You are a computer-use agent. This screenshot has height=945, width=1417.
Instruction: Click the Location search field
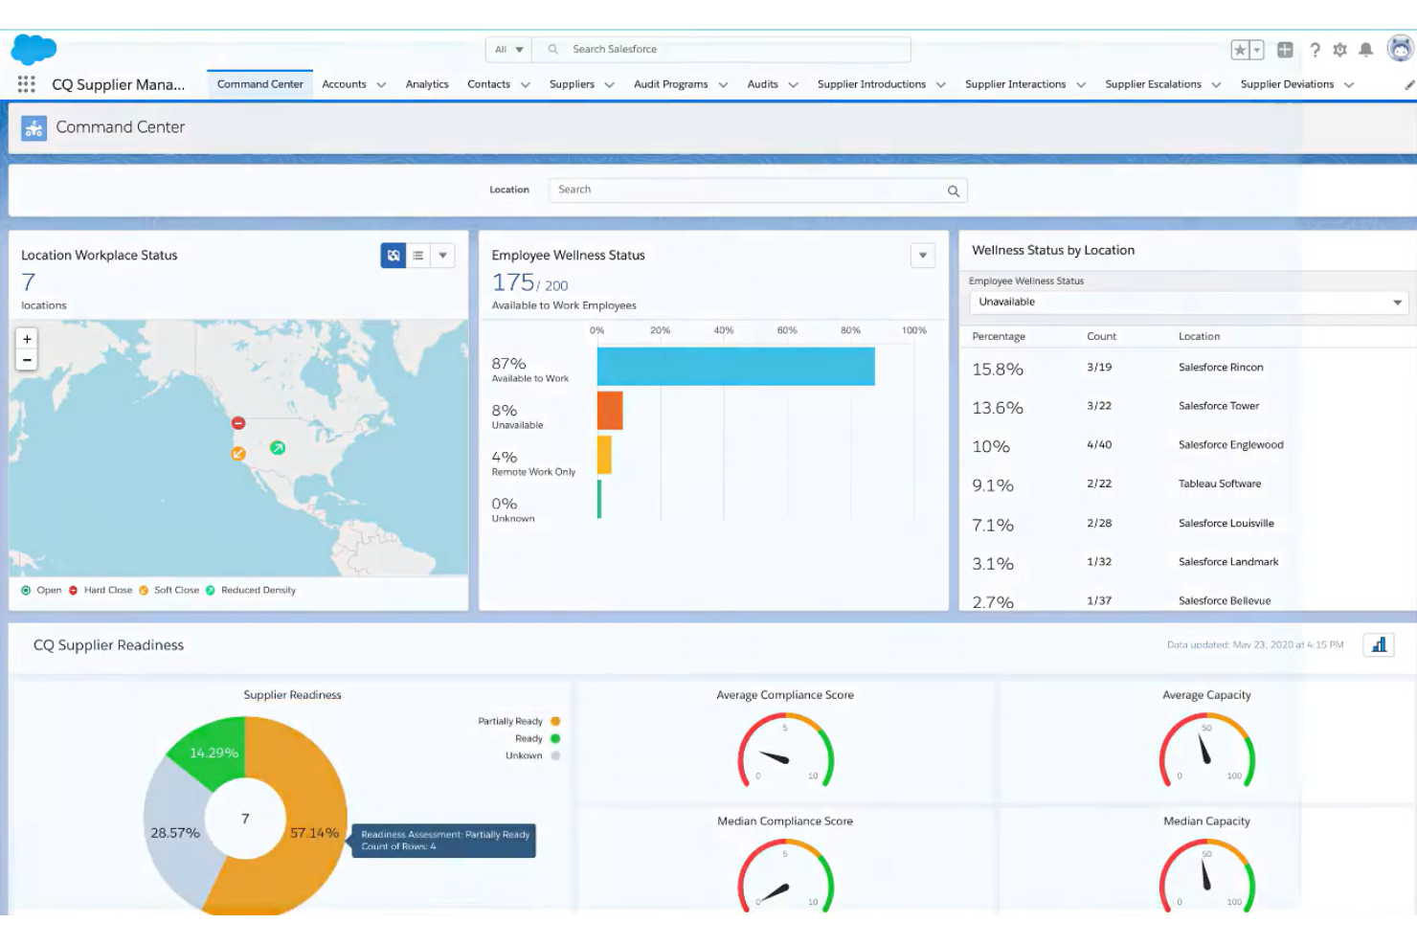tap(756, 190)
